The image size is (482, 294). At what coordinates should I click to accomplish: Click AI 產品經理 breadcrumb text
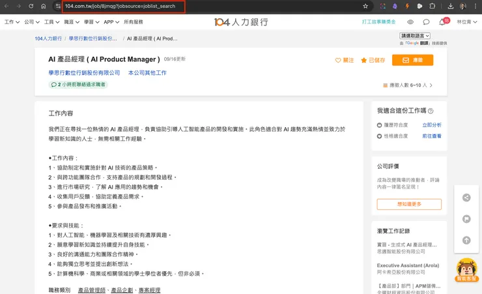click(x=152, y=38)
